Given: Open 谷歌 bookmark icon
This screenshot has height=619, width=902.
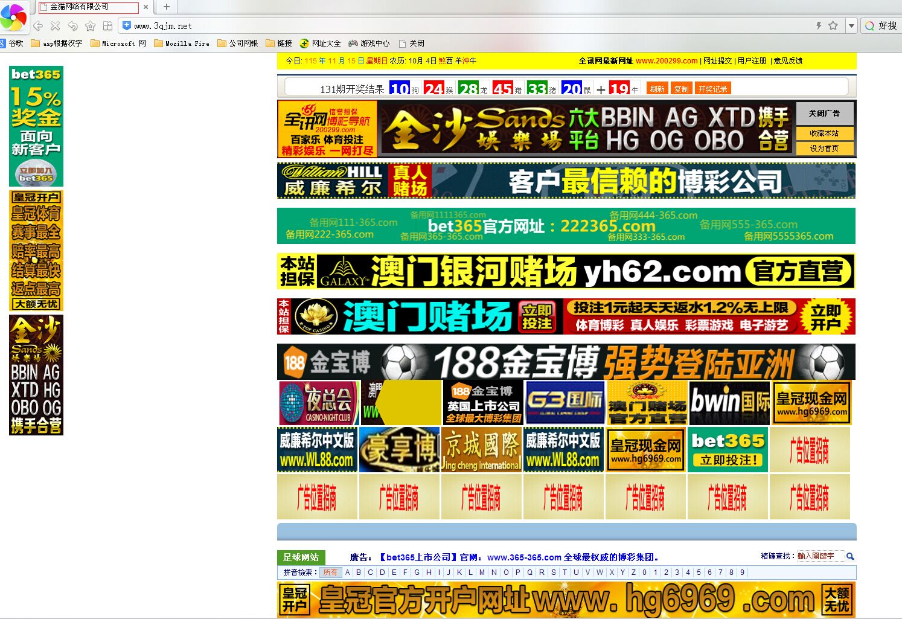Looking at the screenshot, I should 12,43.
